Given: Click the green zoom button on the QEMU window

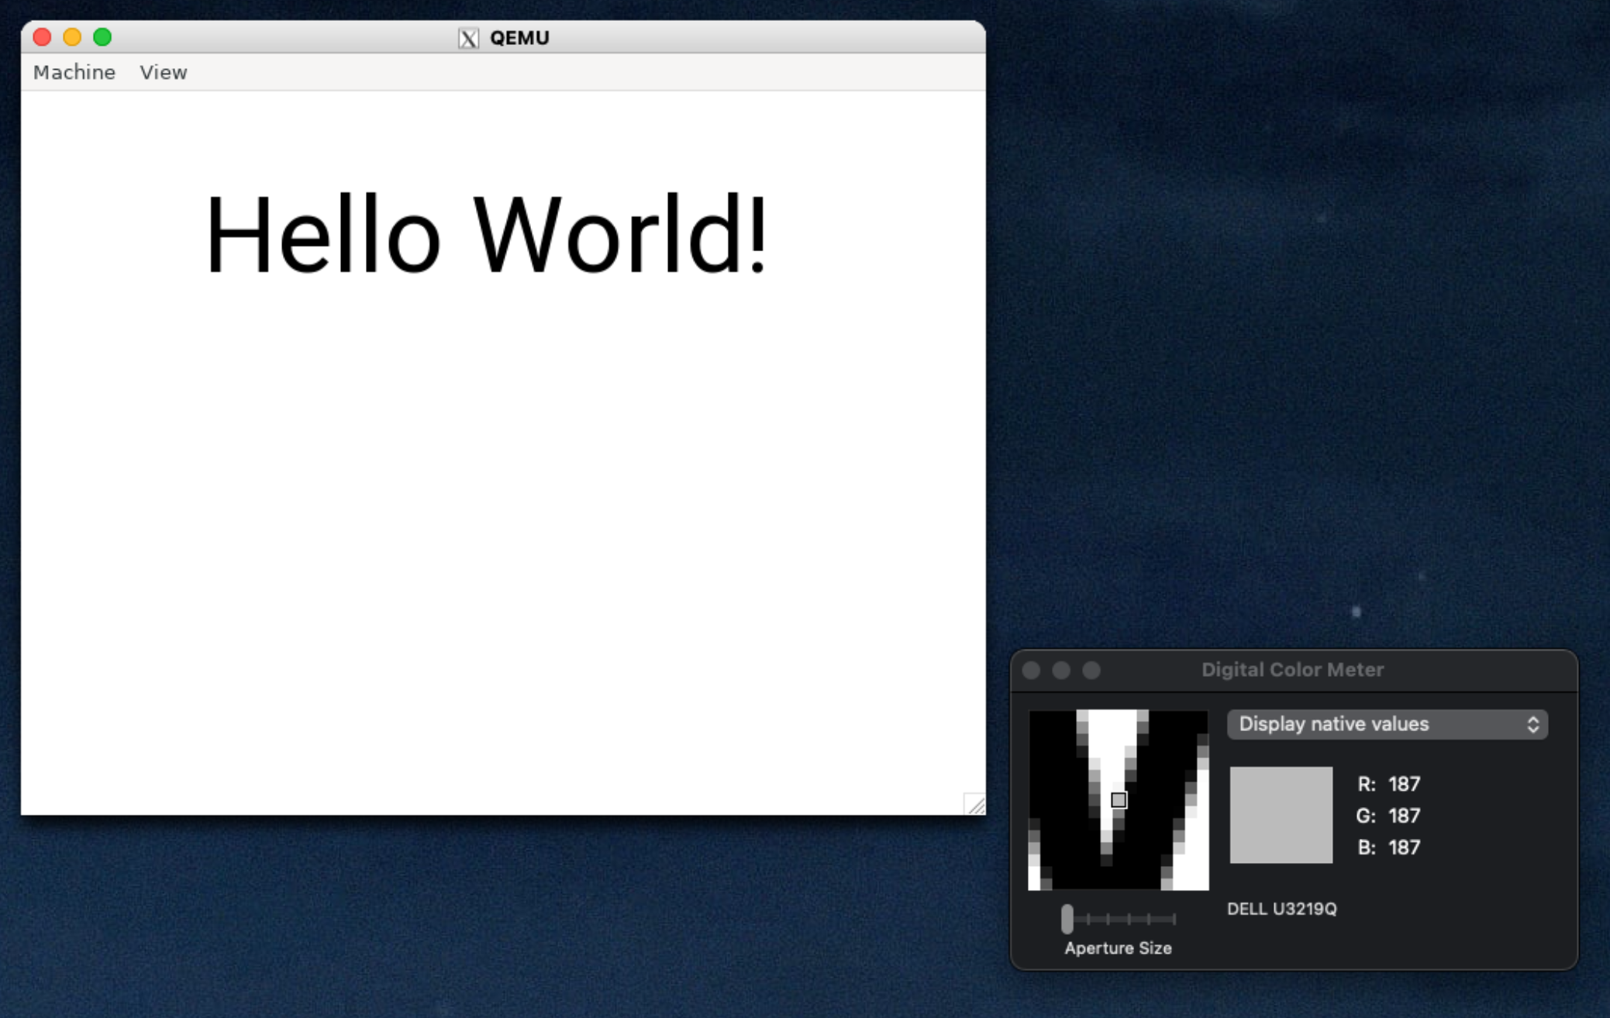Looking at the screenshot, I should click(x=102, y=36).
